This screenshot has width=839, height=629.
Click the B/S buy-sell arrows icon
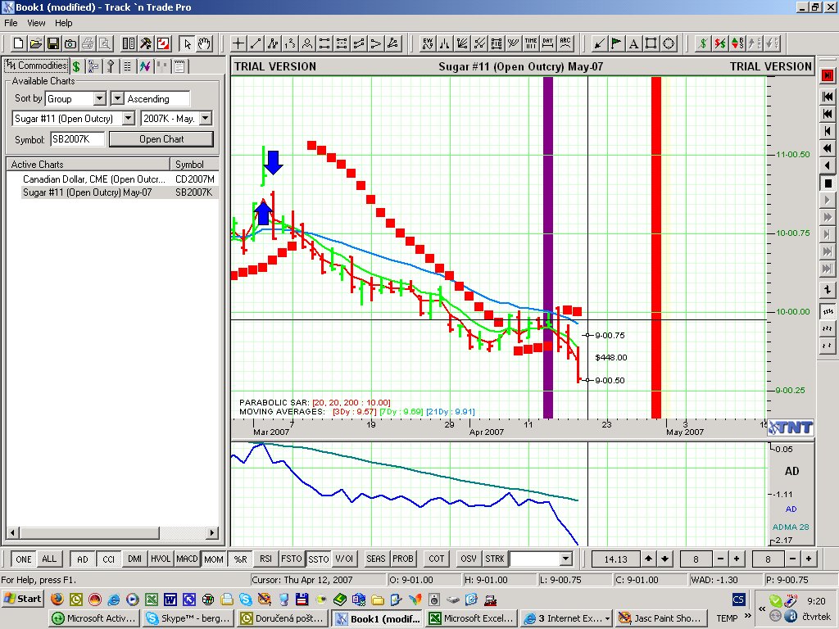point(737,43)
